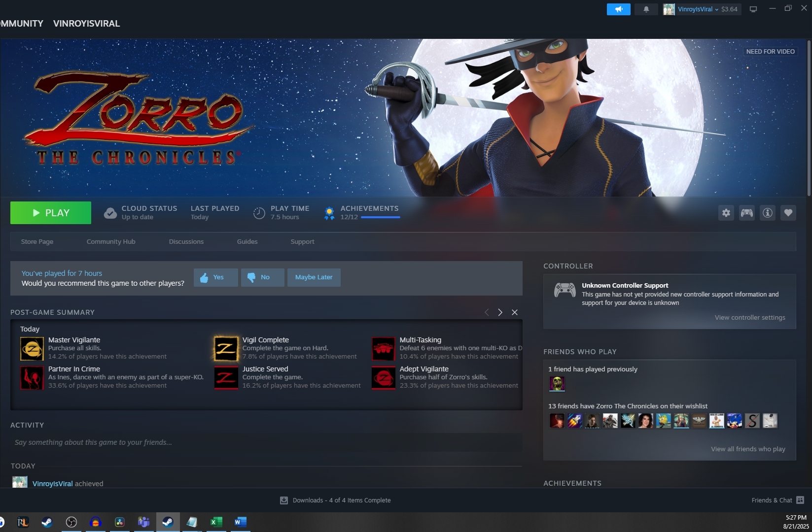Screen dimensions: 812x532
Task: Click Justice Served achievement icon
Action: [226, 378]
